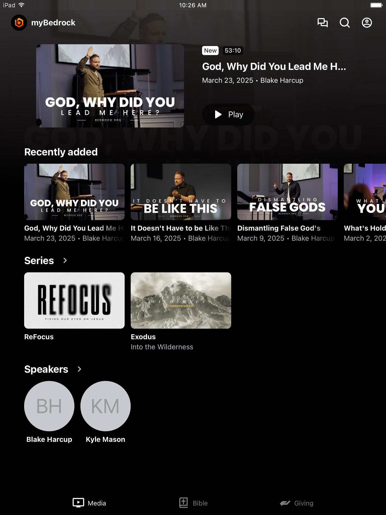
Task: Open the Exodus Into the Wilderness series
Action: pos(181,300)
